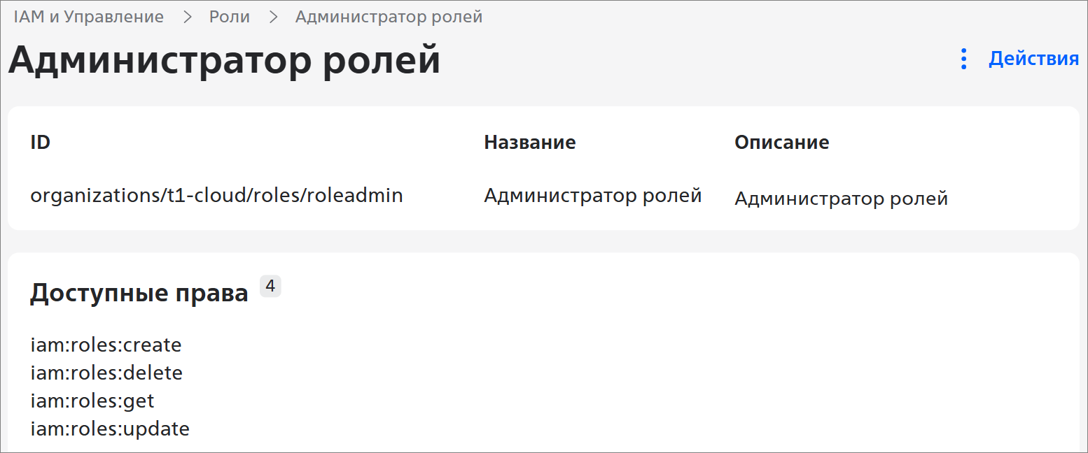Select the Описание column header

click(781, 143)
